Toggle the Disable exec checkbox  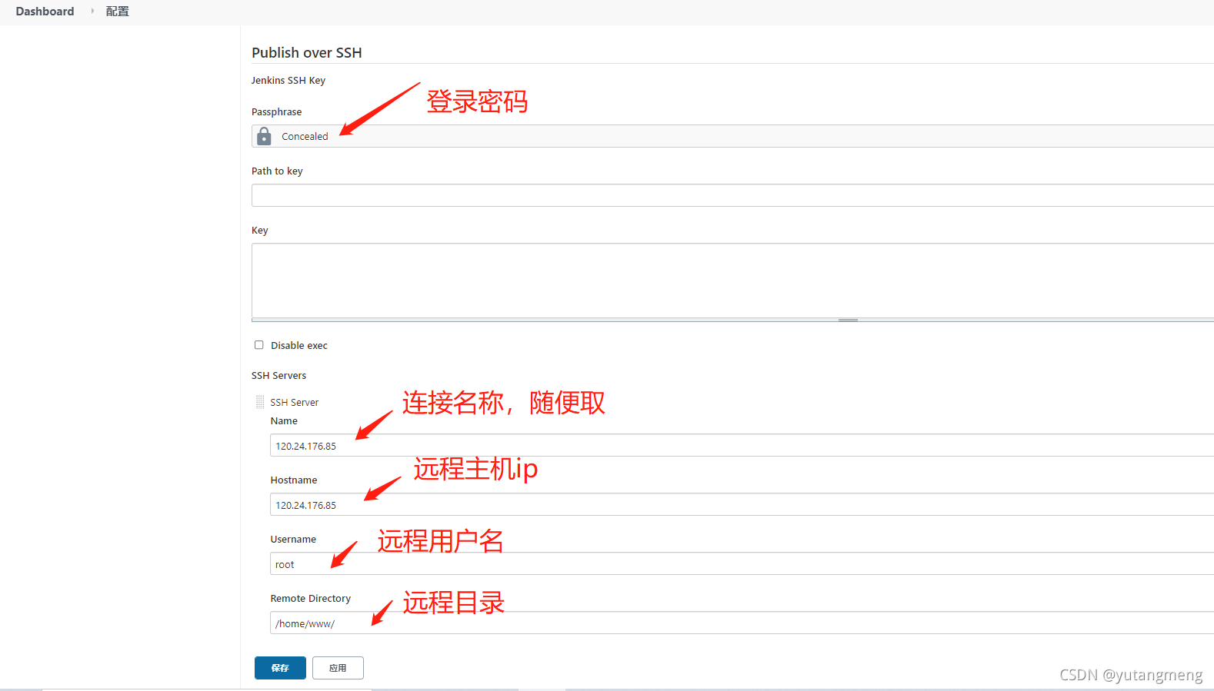click(x=259, y=345)
